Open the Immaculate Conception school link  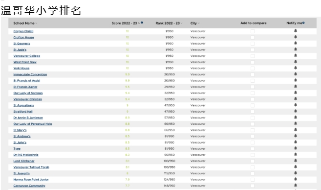pos(30,74)
